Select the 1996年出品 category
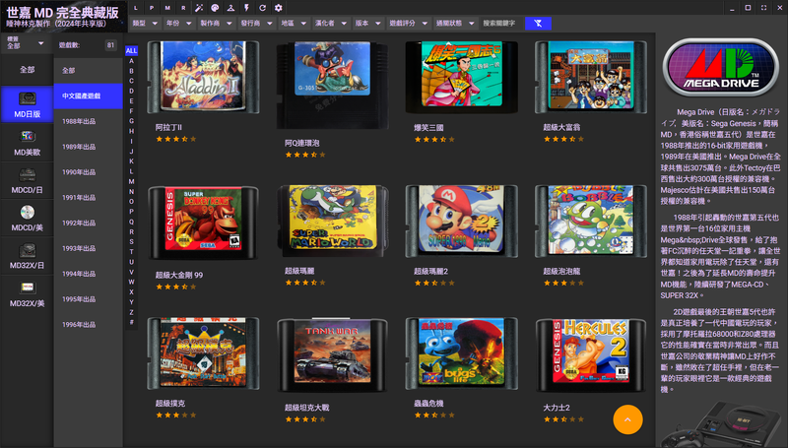 pos(89,325)
